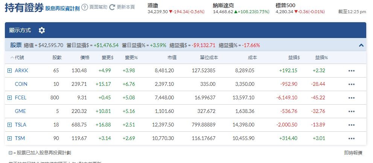Viewport: 373px width, 163px height.
Task: Click the 截至12:25 pm timestamp
Action: click(352, 12)
